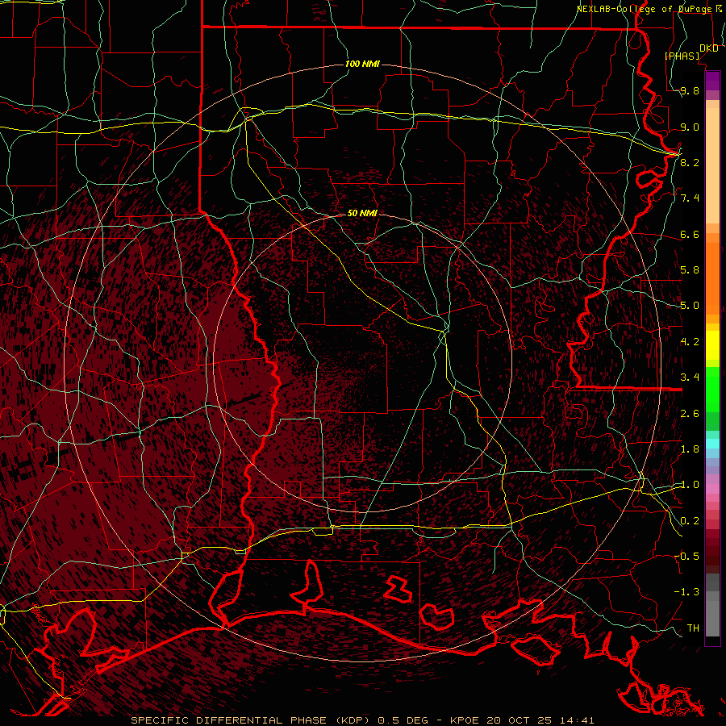Click the DKD label above the color scale

[708, 48]
